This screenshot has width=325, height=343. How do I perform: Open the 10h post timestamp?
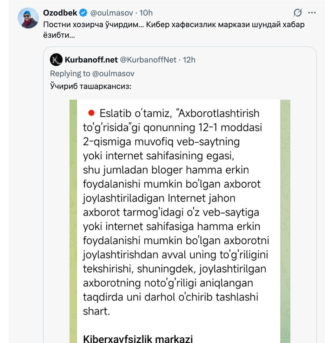(x=146, y=13)
